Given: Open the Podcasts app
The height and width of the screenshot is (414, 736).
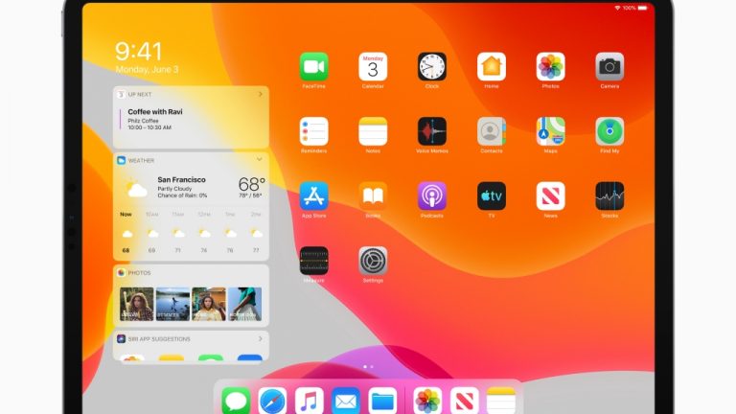Looking at the screenshot, I should (432, 196).
